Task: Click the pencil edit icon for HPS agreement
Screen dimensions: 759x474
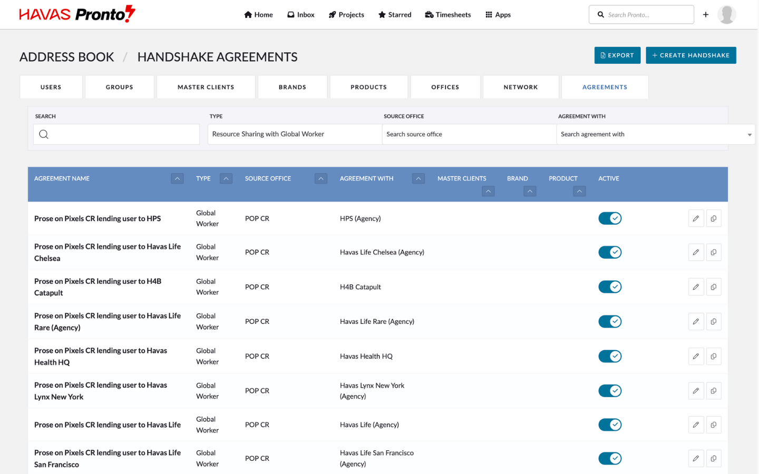Action: click(696, 219)
